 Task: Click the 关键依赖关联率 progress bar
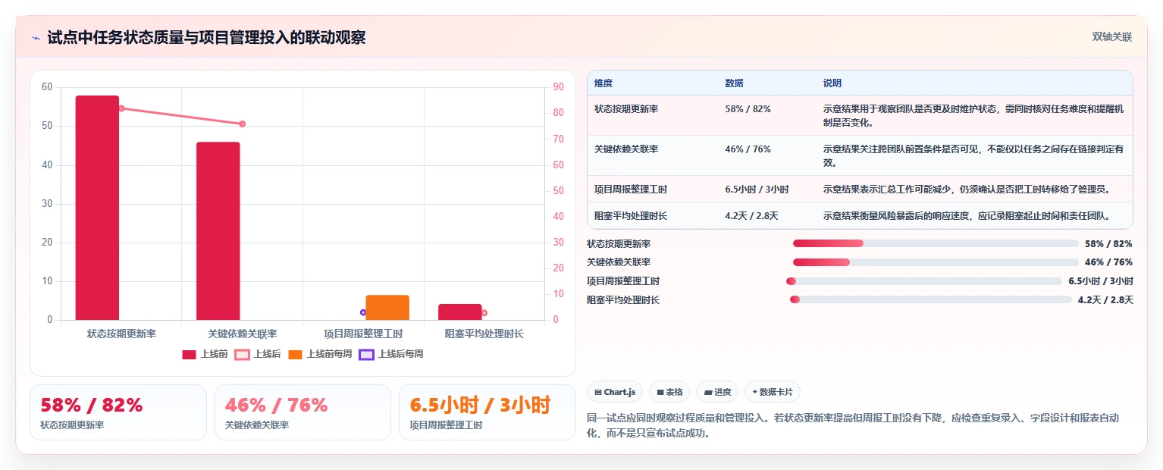pyautogui.click(x=936, y=262)
